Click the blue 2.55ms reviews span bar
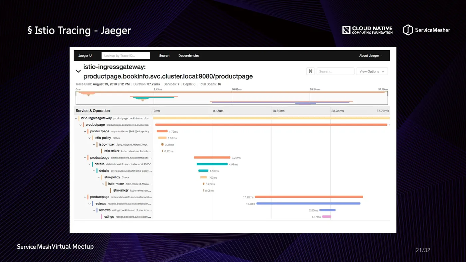Image resolution: width=466 pixels, height=262 pixels. (328, 210)
